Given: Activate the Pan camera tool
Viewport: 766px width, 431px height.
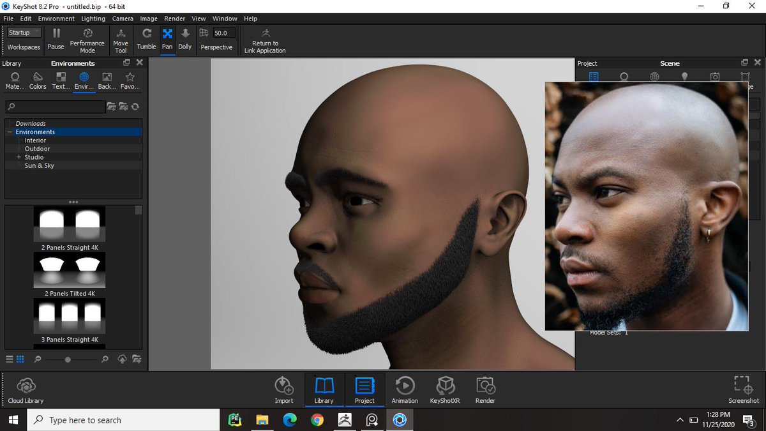Looking at the screenshot, I should coord(167,39).
